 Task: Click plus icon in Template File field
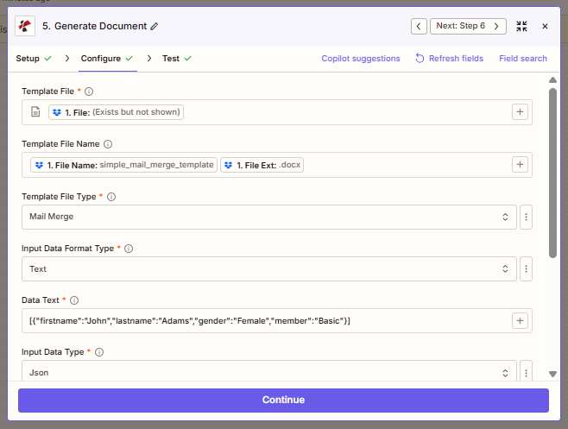[x=520, y=112]
